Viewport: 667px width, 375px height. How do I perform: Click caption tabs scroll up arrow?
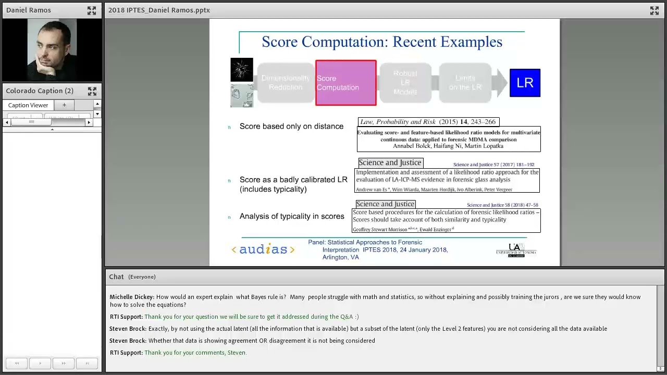[97, 104]
